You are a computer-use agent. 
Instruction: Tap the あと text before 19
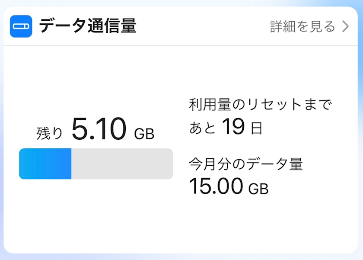(202, 128)
